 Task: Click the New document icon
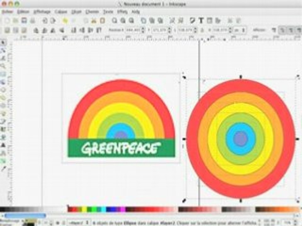[x=7, y=21]
